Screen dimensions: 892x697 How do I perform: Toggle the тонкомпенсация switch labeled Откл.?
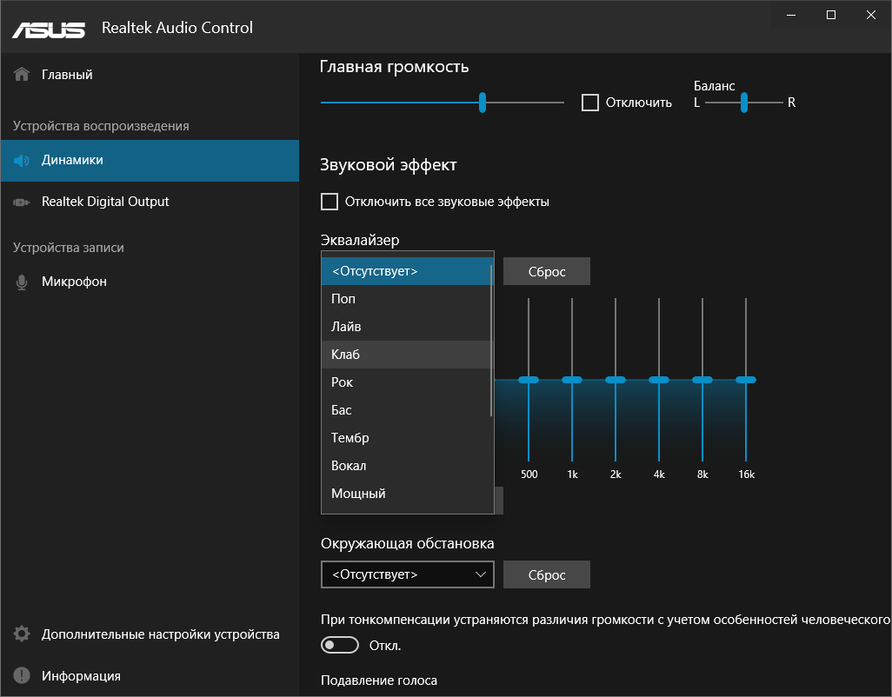click(x=340, y=645)
